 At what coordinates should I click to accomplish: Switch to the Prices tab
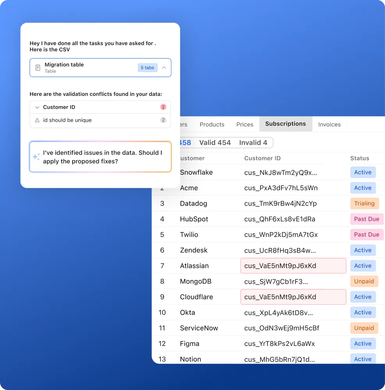245,124
